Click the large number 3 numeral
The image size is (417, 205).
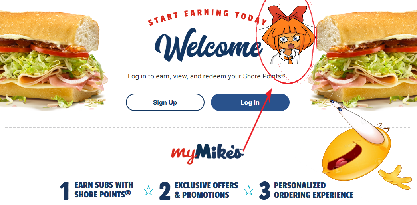point(264,191)
